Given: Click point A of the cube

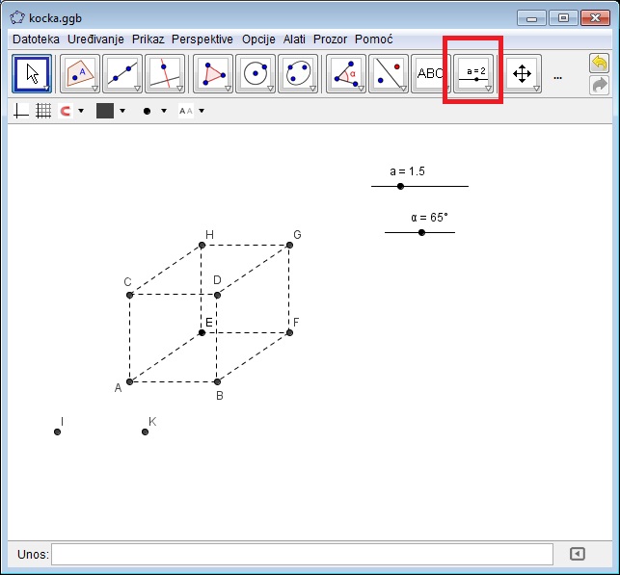Looking at the screenshot, I should (129, 381).
